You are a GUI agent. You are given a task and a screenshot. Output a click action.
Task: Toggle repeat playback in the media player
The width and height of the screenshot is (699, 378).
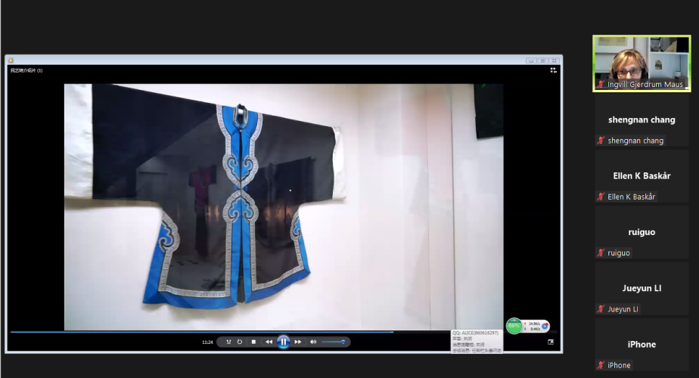tap(240, 342)
